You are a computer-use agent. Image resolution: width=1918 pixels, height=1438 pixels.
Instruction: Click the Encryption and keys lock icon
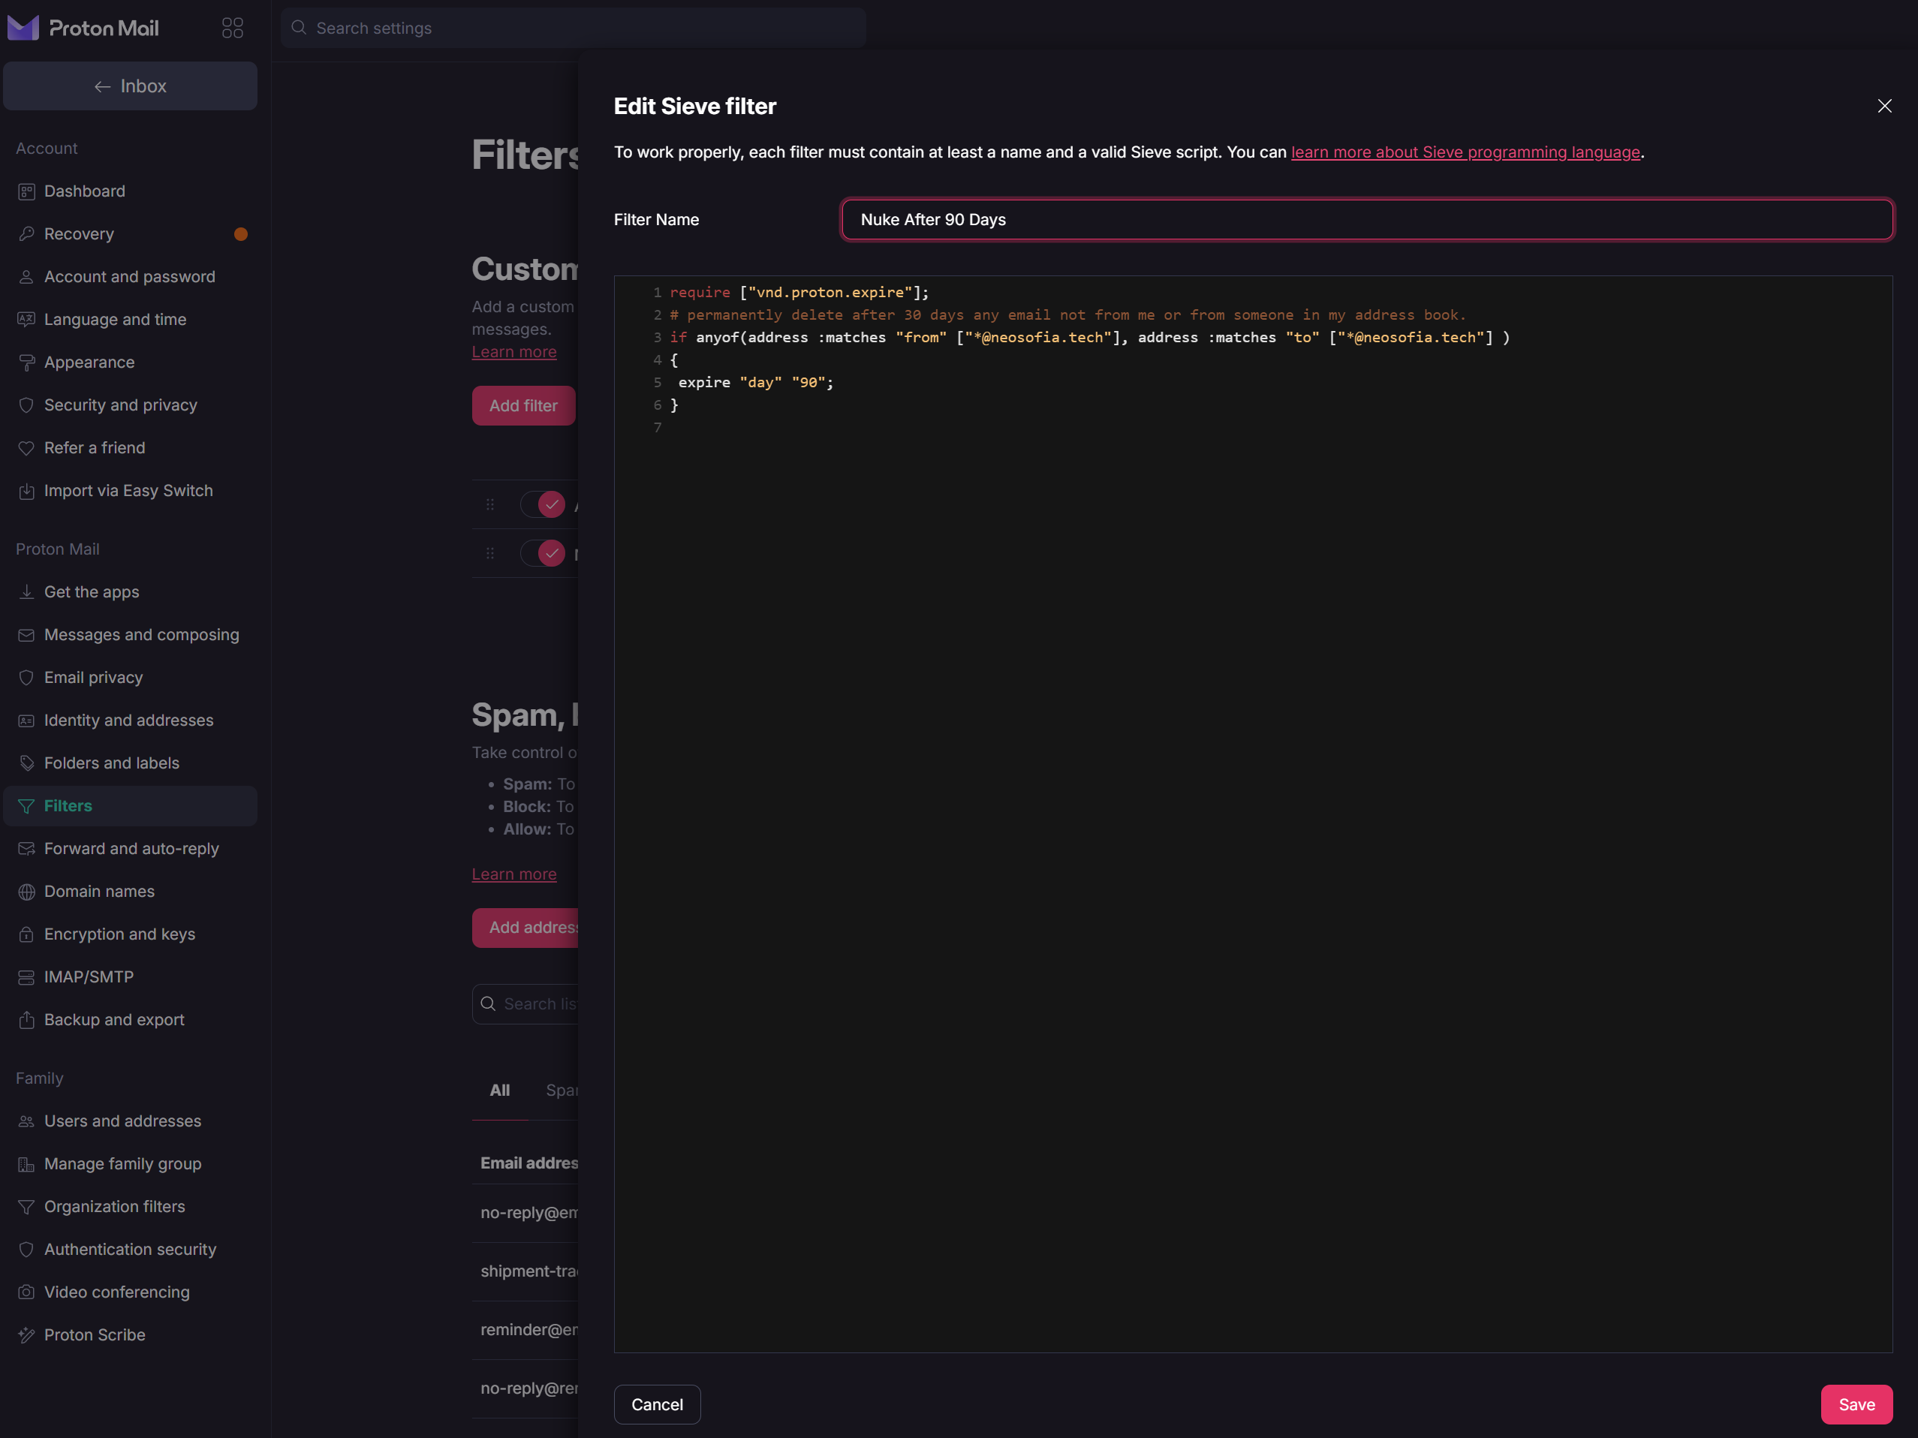27,934
